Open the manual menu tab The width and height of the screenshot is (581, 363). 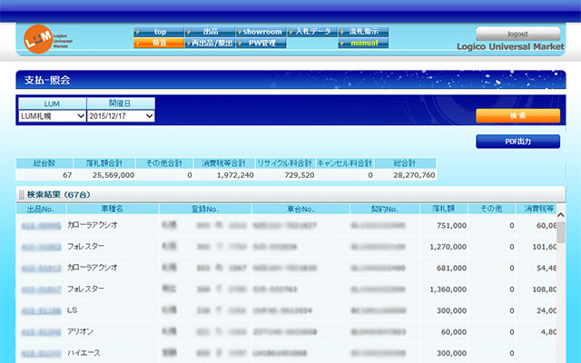[x=363, y=43]
